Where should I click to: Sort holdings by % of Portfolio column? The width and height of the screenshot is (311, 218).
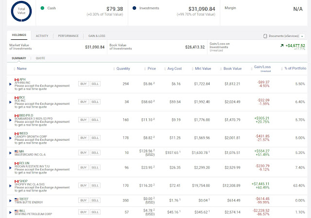[294, 68]
